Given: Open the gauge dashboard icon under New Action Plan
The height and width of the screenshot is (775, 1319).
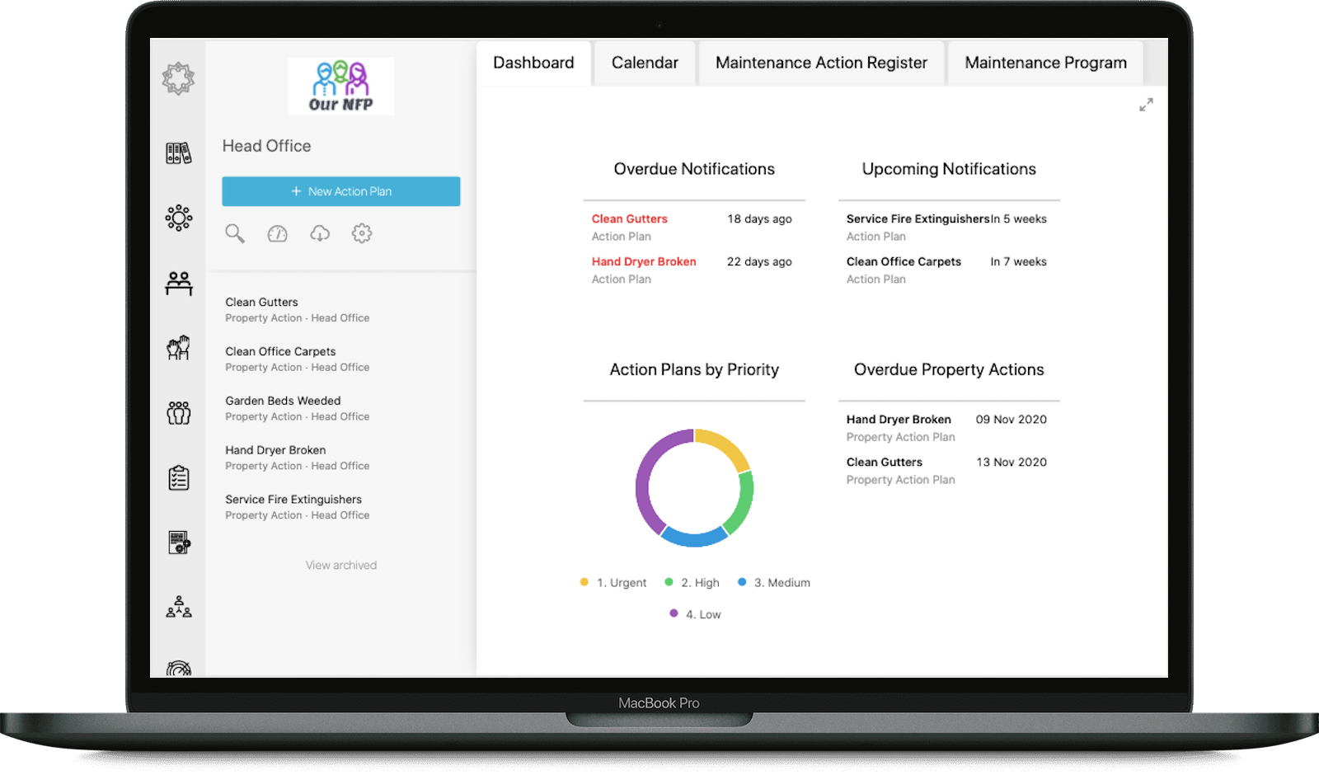Looking at the screenshot, I should pos(277,234).
